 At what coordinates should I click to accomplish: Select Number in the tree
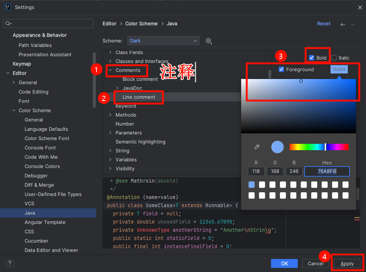point(125,124)
